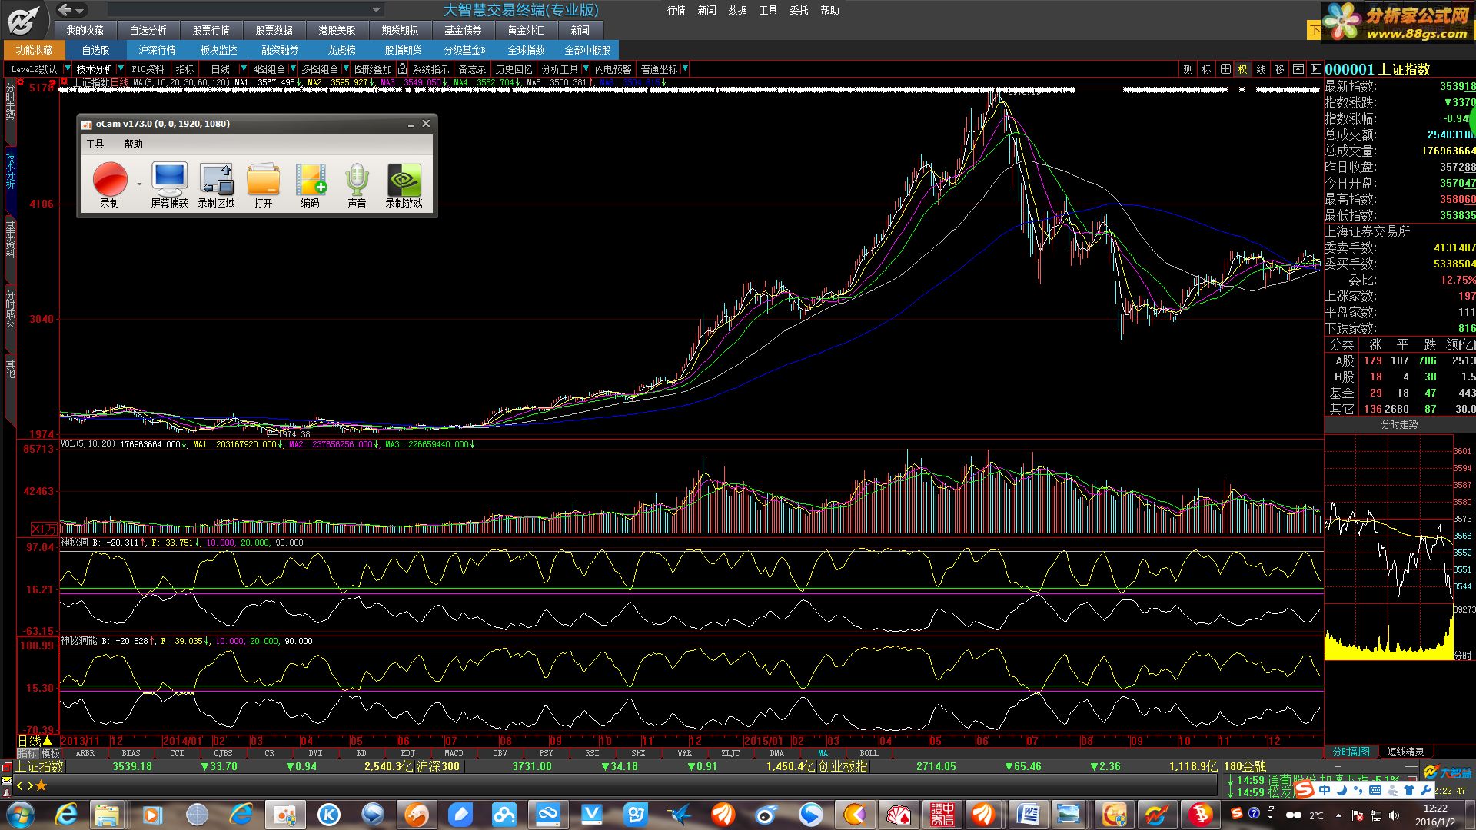
Task: Open the 帮助 menu in oCam window
Action: click(133, 144)
